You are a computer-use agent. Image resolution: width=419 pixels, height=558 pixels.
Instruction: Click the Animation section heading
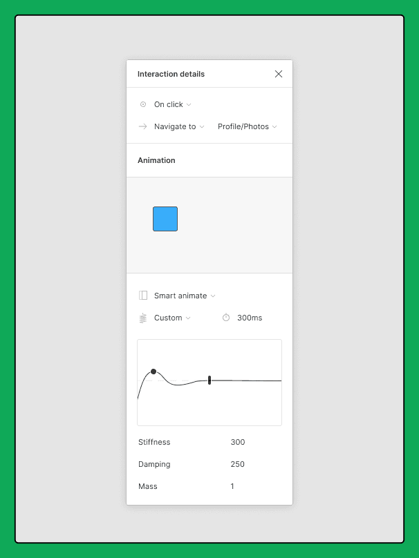(156, 160)
